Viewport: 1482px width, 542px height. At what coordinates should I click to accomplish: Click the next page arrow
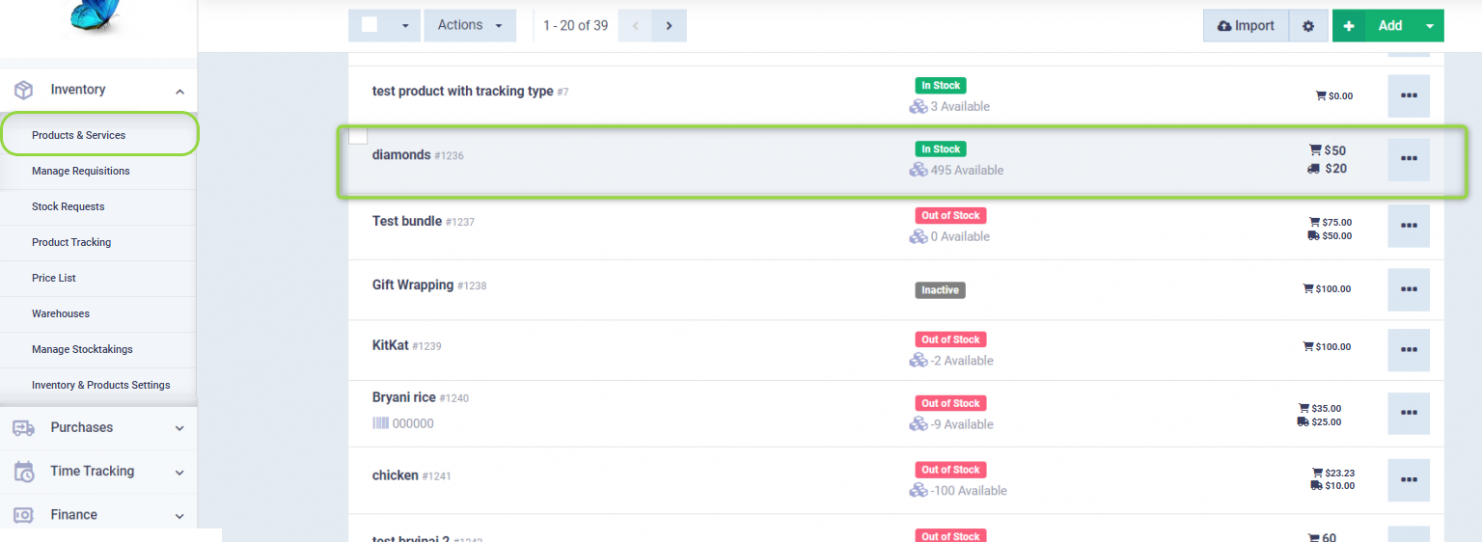(669, 26)
